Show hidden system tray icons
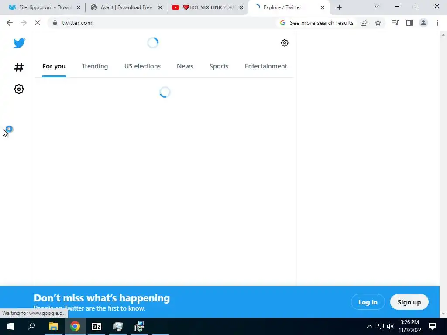The height and width of the screenshot is (335, 447). tap(369, 326)
